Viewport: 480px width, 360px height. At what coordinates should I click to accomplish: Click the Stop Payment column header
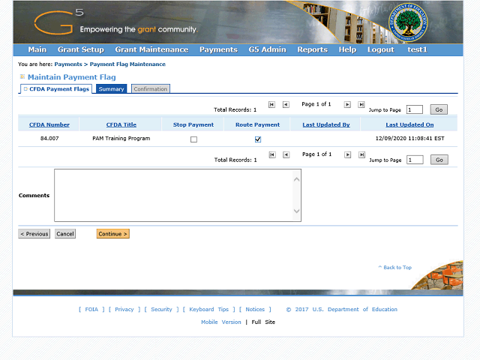[193, 125]
